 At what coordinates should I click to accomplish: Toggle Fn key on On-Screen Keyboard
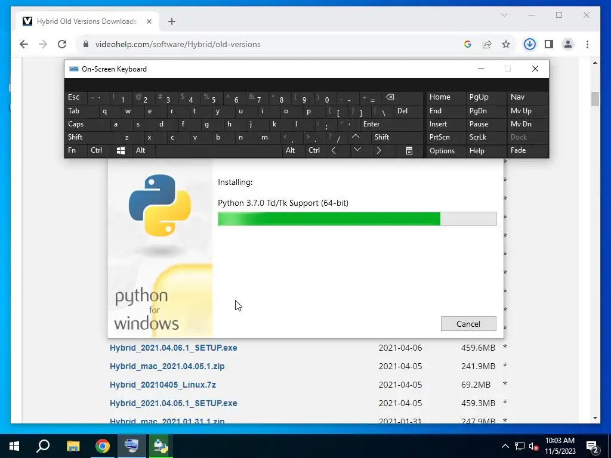76,151
